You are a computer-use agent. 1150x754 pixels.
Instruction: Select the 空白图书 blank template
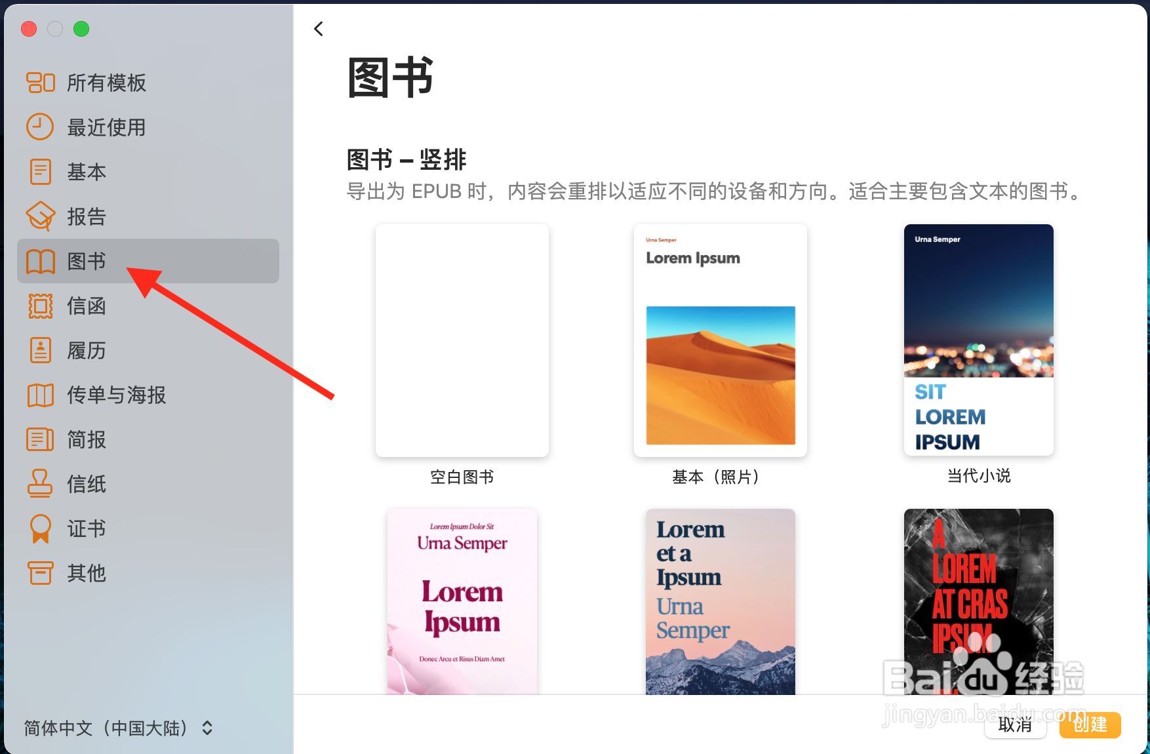[x=462, y=340]
